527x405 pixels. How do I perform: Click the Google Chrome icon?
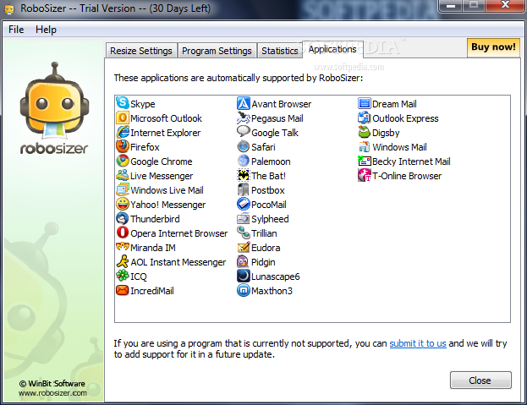pos(123,161)
